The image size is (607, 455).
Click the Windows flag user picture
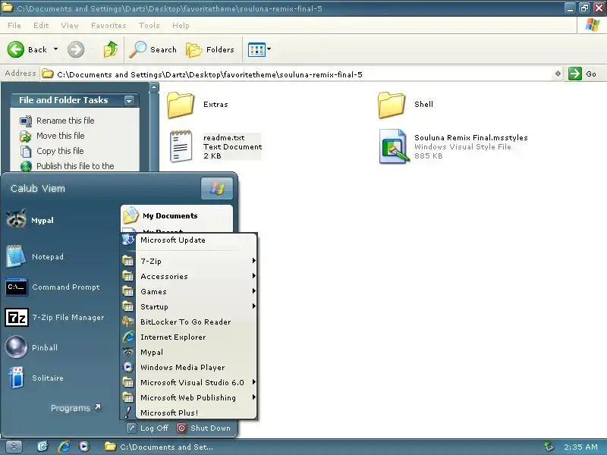point(217,188)
